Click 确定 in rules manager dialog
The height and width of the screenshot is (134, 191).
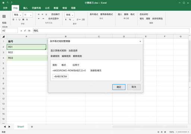tap(119, 87)
